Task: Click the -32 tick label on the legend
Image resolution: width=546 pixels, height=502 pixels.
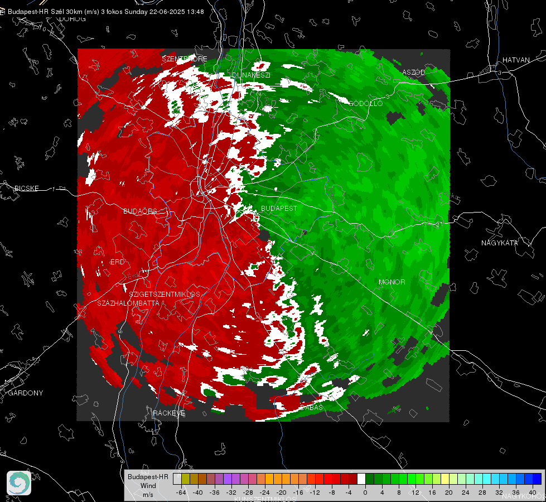Action: (231, 493)
